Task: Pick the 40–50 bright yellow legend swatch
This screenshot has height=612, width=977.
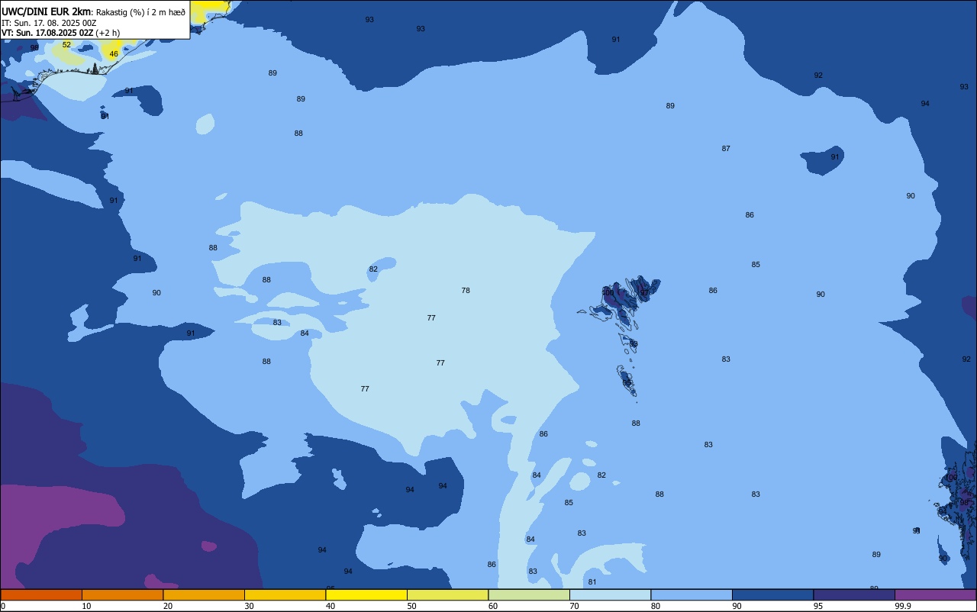Action: pos(366,594)
